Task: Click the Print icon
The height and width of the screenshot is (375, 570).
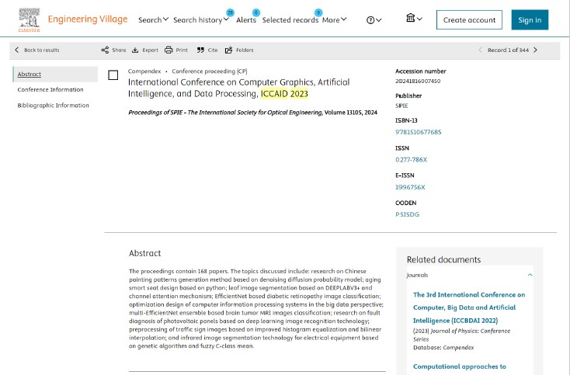Action: 169,50
